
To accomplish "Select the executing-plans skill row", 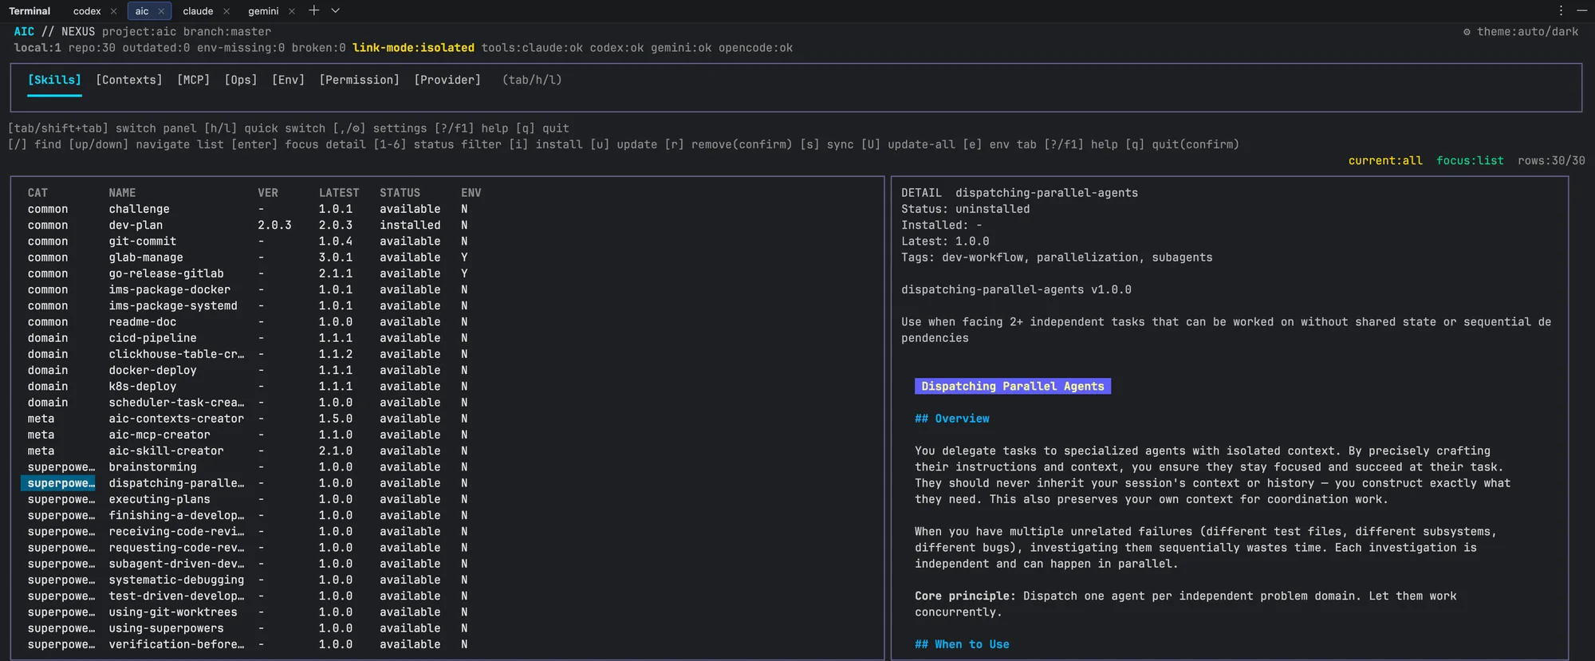I will coord(248,499).
